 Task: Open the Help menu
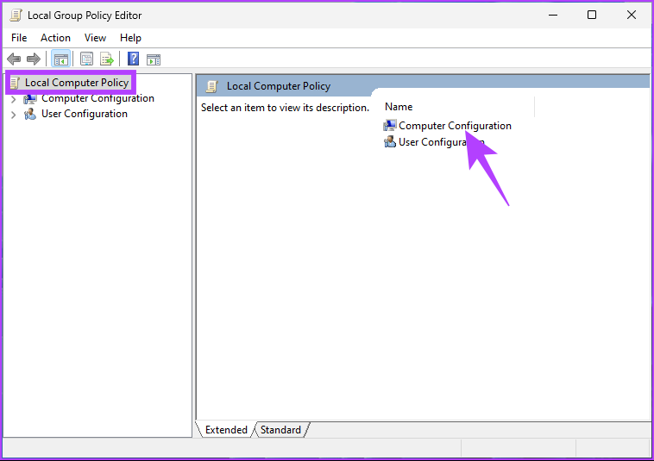(130, 38)
